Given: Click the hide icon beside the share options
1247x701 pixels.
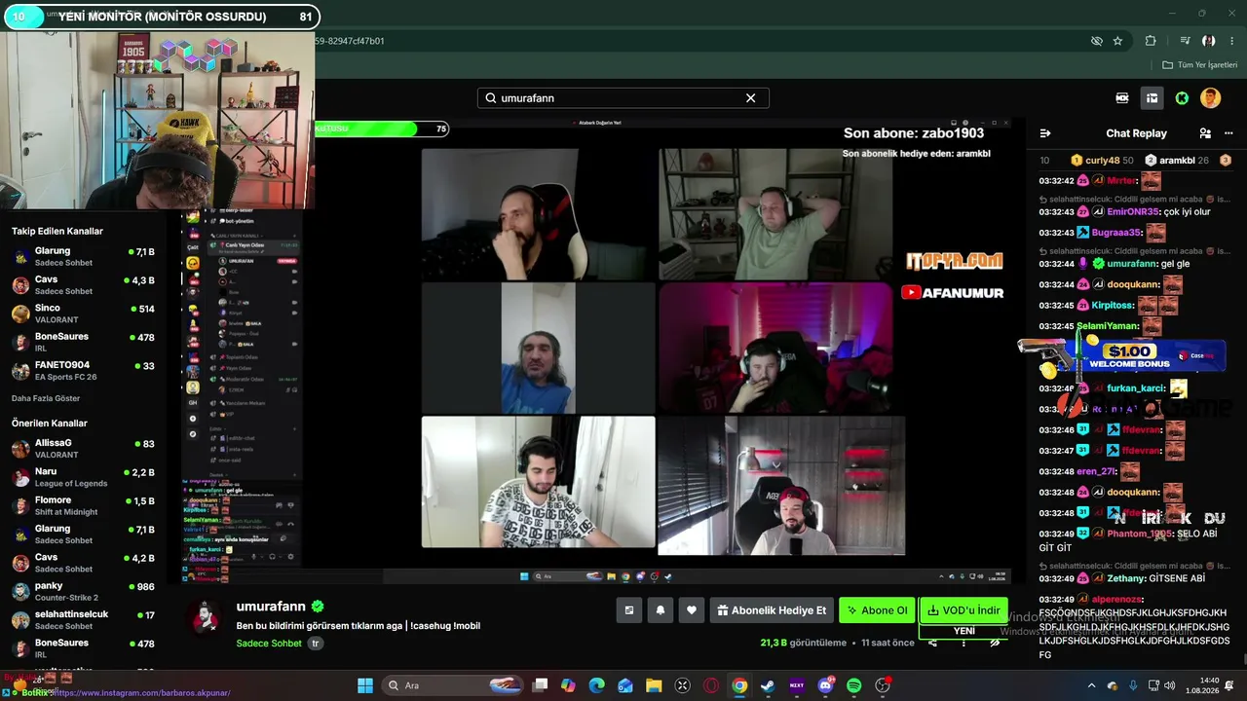Looking at the screenshot, I should pos(995,643).
